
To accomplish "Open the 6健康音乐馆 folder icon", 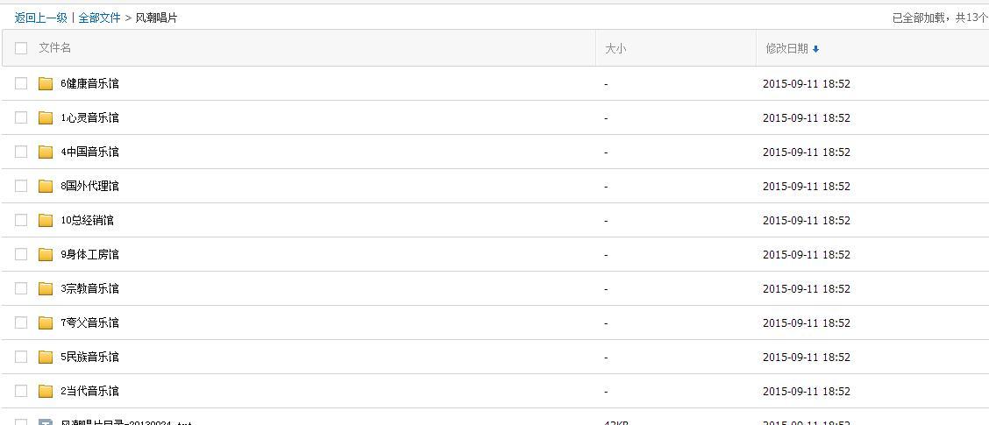I will pyautogui.click(x=46, y=83).
